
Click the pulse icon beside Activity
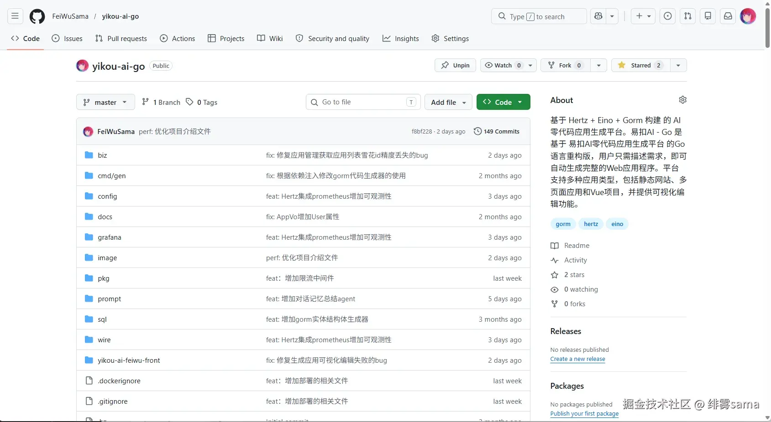555,260
